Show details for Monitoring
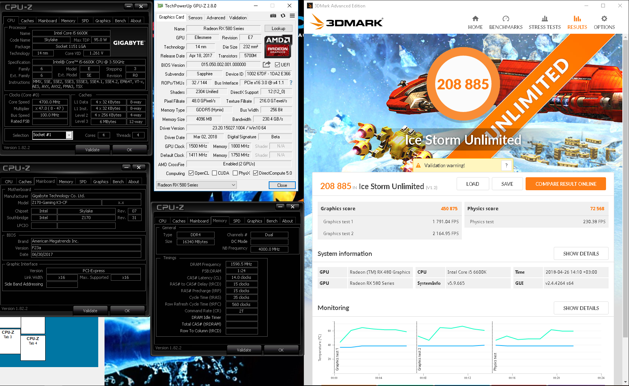Image resolution: width=629 pixels, height=386 pixels. (x=581, y=308)
